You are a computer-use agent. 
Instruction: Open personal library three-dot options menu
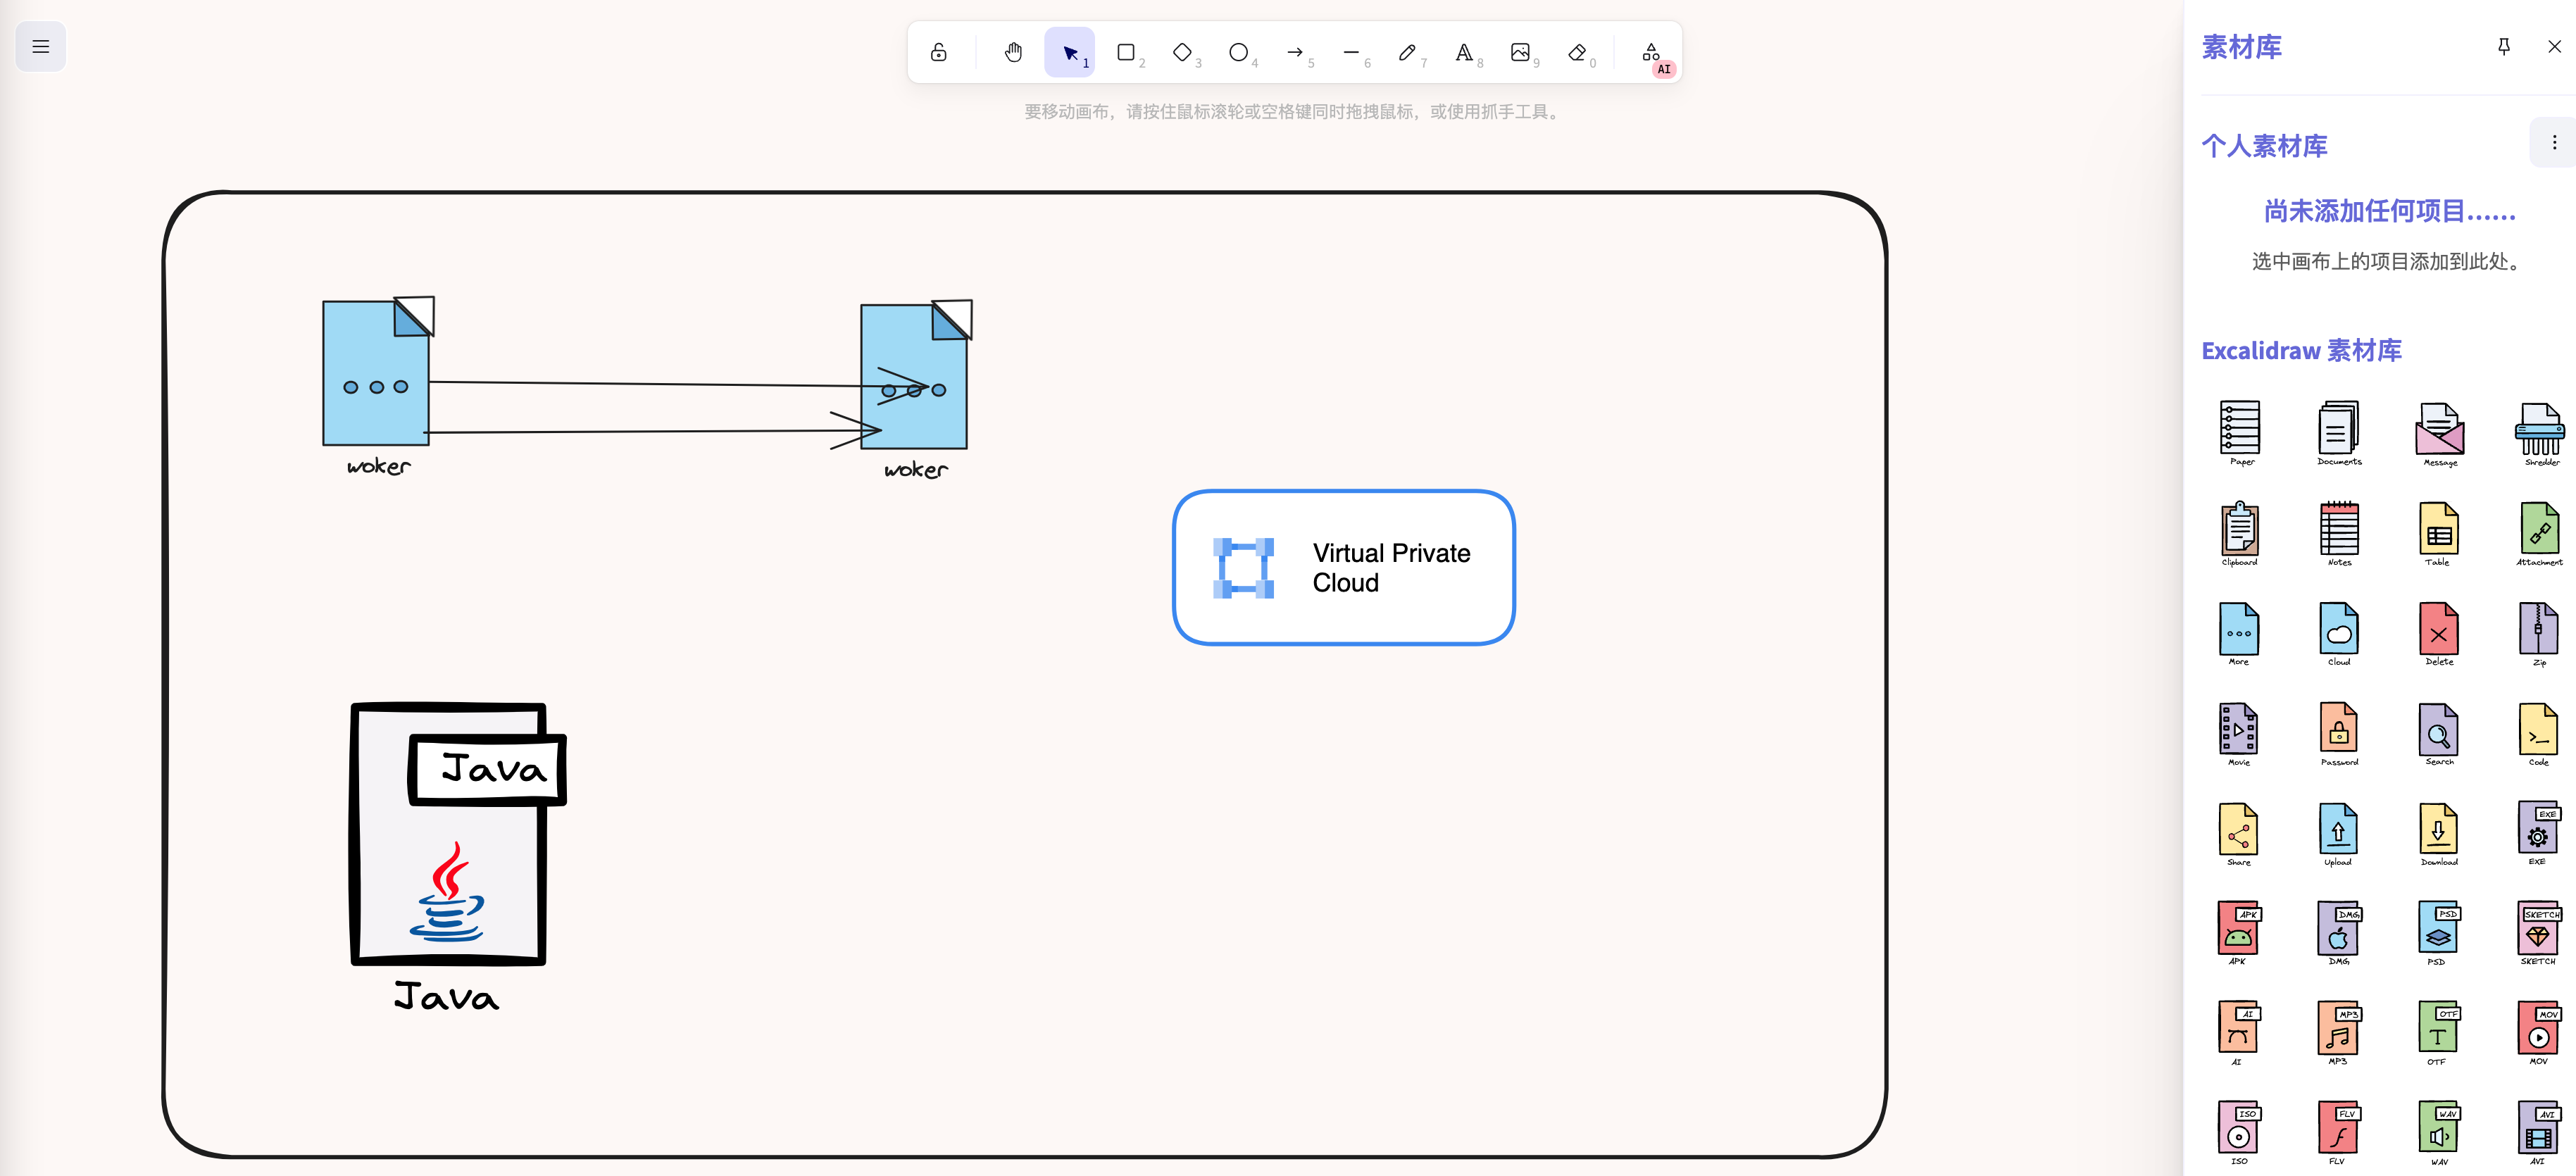click(2553, 143)
